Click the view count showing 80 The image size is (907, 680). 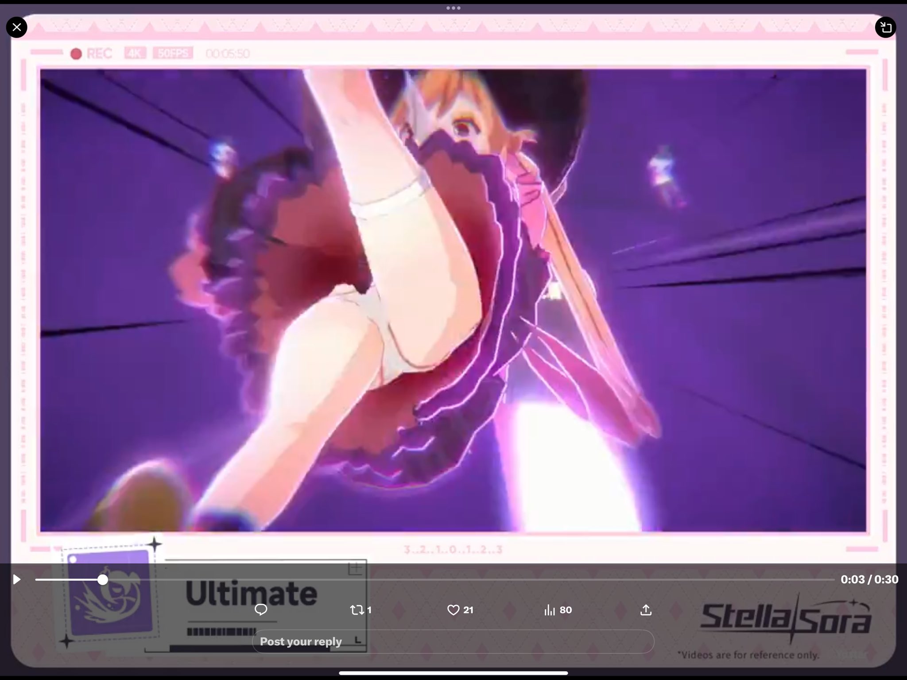(x=566, y=610)
